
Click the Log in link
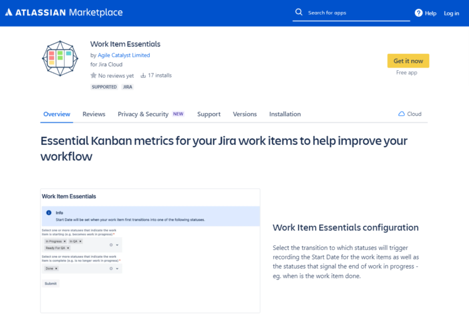point(451,13)
